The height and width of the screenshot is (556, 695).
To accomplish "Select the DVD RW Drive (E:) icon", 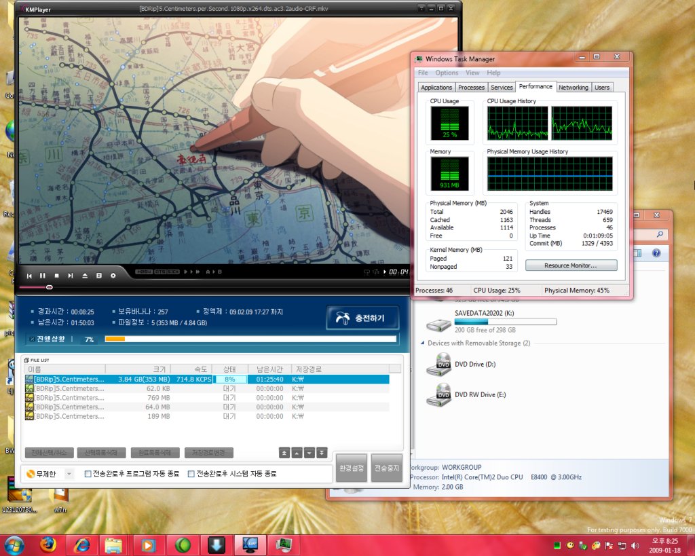I will [438, 395].
